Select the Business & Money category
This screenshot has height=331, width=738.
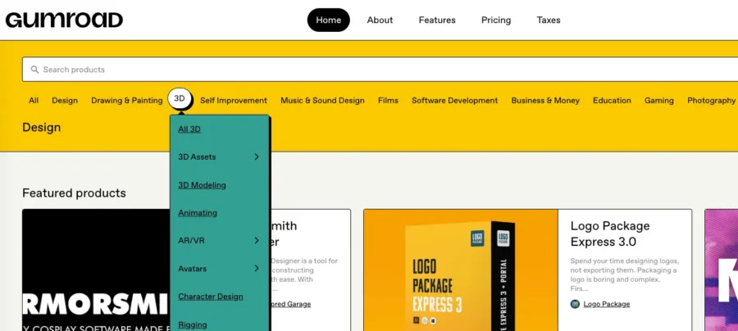(545, 100)
